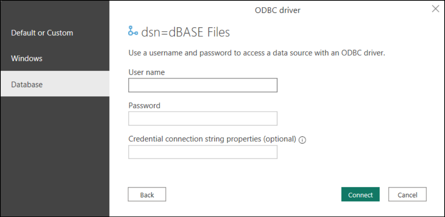Click the User name label
The height and width of the screenshot is (217, 445).
point(146,72)
